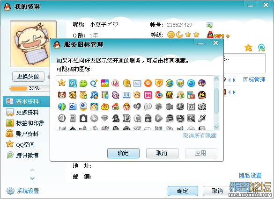Switch to 更多资料 tab
This screenshot has height=199, width=274.
pyautogui.click(x=26, y=113)
